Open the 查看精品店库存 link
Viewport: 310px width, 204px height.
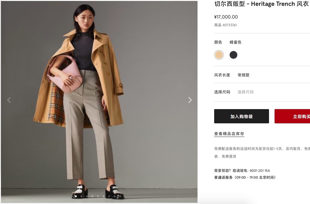pos(229,134)
